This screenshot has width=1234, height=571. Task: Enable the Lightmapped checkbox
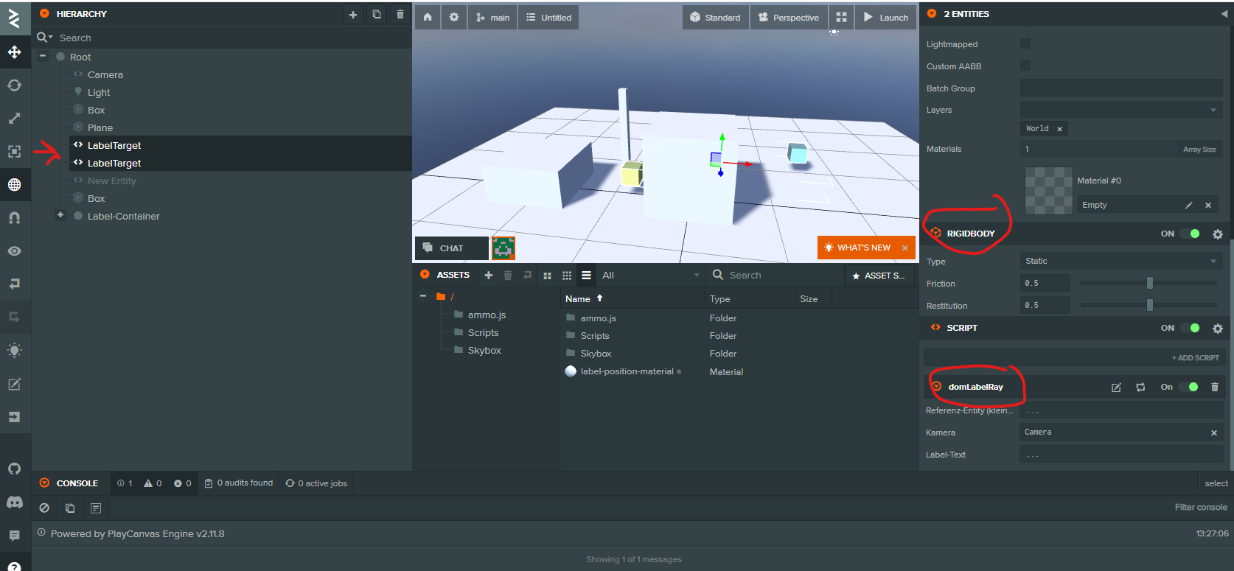(1025, 44)
